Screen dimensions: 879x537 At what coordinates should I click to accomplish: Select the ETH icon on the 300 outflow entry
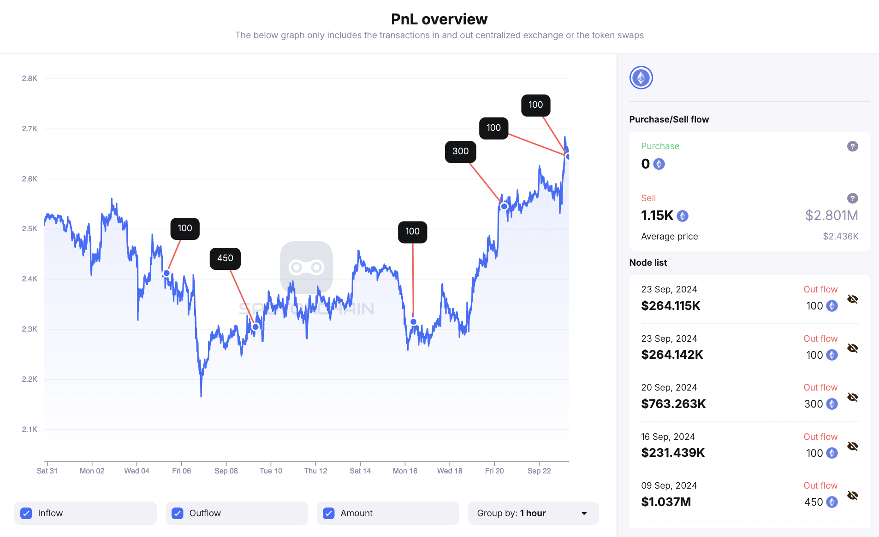tap(831, 404)
